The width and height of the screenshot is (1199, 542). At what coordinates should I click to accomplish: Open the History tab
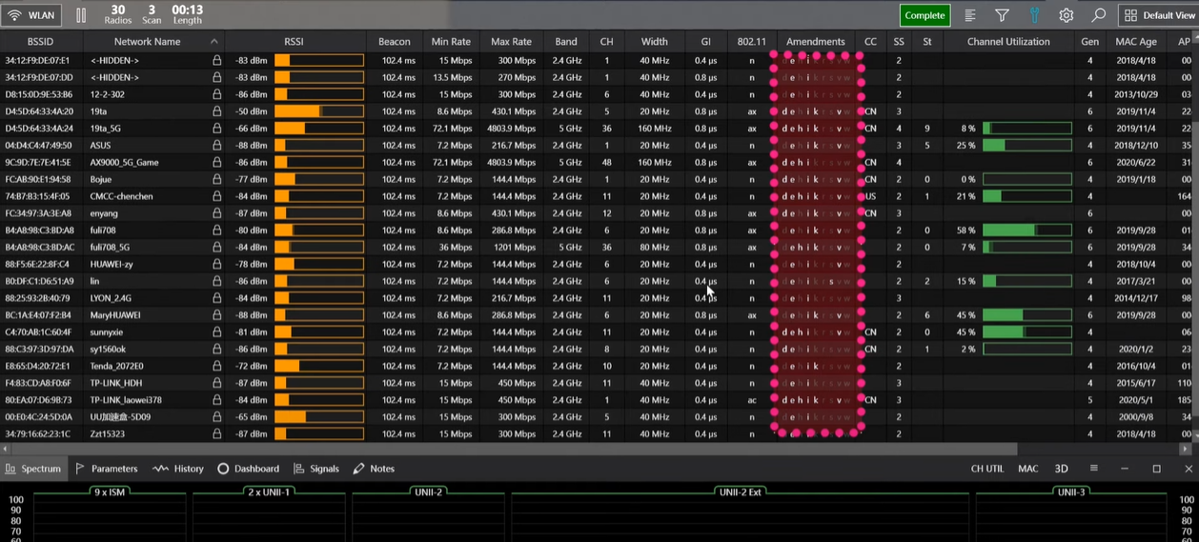(x=178, y=469)
